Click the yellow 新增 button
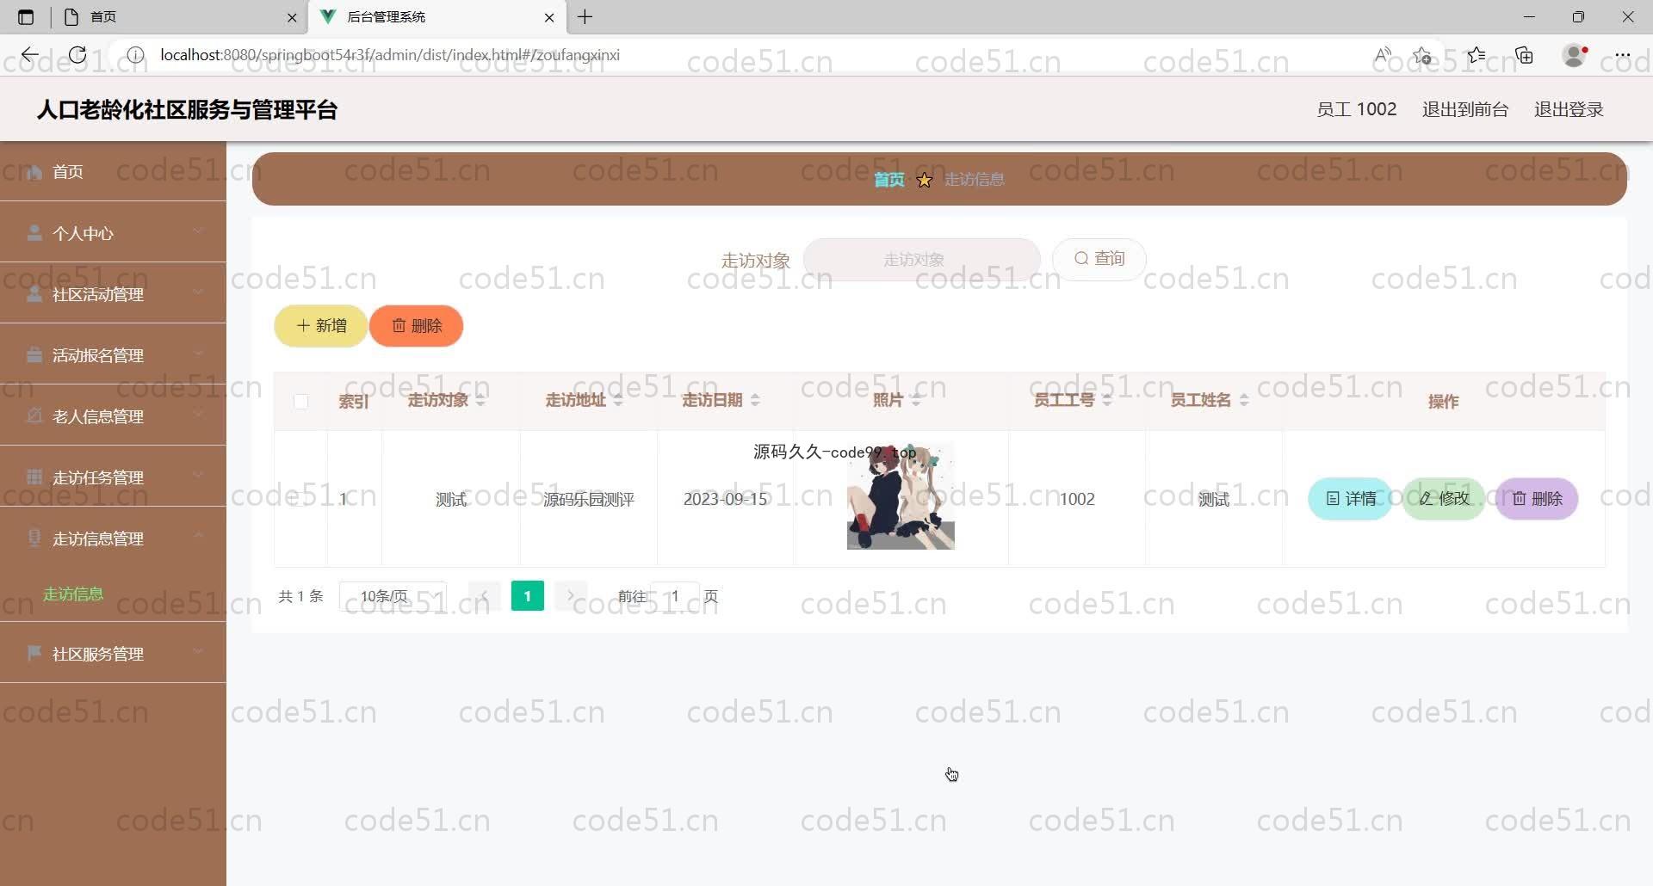The image size is (1653, 886). pyautogui.click(x=320, y=326)
